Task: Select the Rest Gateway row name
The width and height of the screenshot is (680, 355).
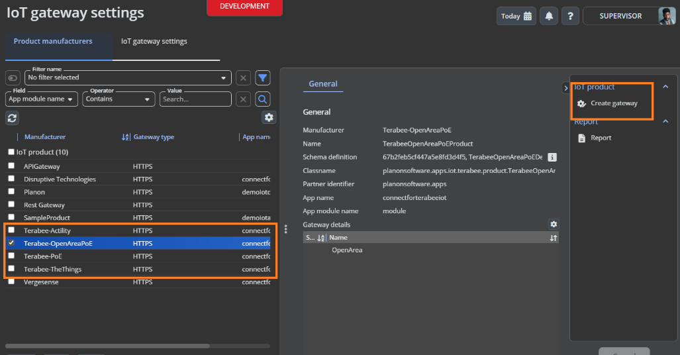Action: 44,205
